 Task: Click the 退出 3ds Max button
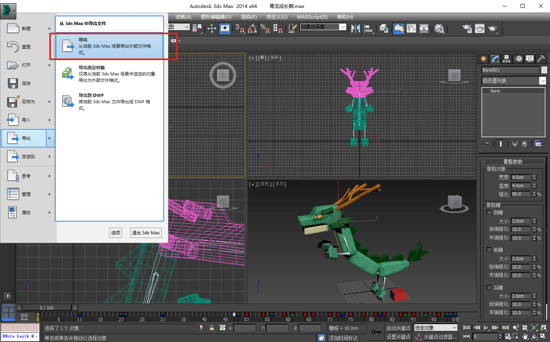tap(146, 233)
